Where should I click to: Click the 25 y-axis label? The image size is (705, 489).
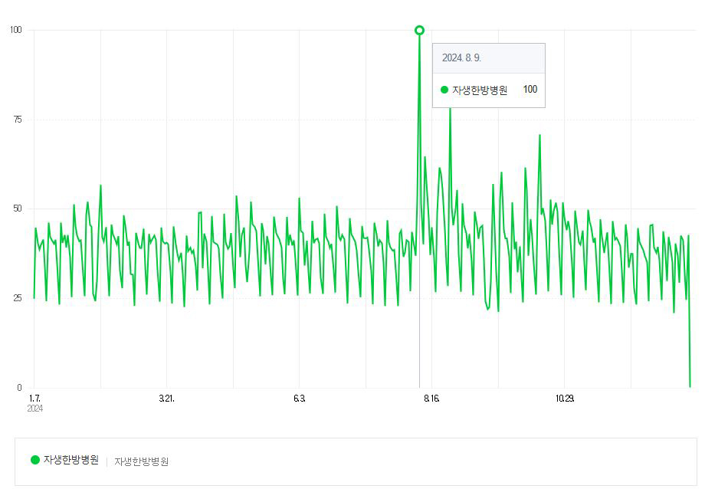(x=18, y=298)
